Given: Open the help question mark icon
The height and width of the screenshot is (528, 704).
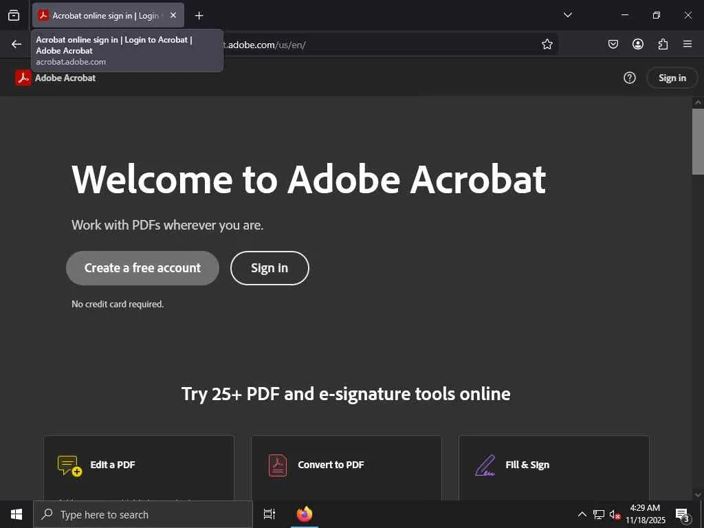Looking at the screenshot, I should pyautogui.click(x=630, y=78).
